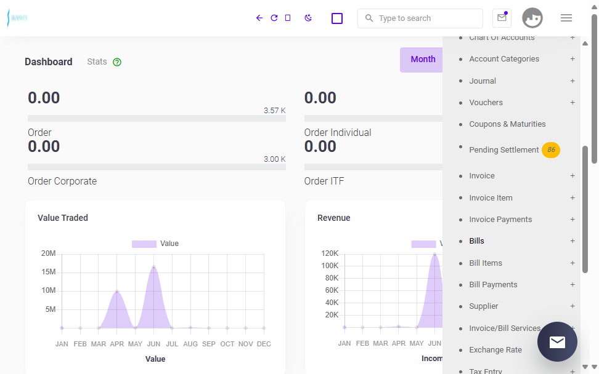Toggle the Revenue chart legend swatch
599x374 pixels.
[x=423, y=244]
